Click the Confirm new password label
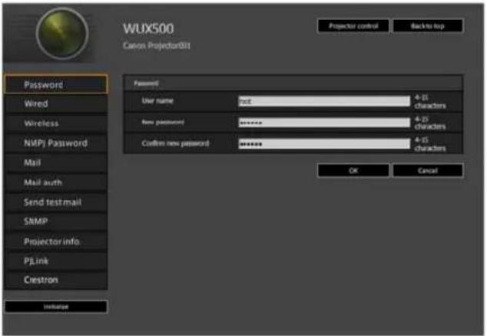This screenshot has width=487, height=336. [x=175, y=143]
